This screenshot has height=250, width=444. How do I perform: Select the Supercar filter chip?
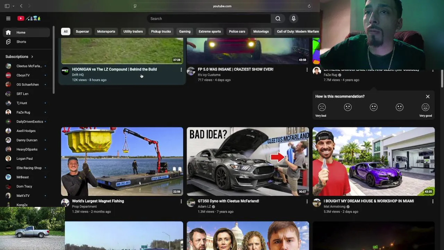[82, 32]
